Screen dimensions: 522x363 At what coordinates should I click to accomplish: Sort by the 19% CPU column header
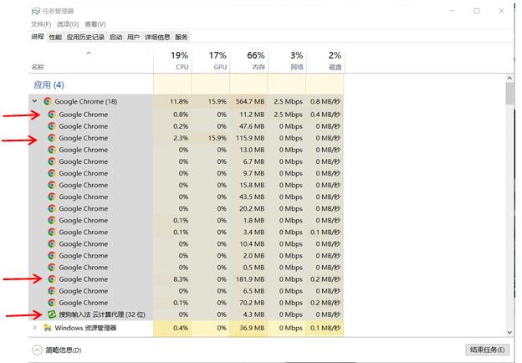coord(172,61)
